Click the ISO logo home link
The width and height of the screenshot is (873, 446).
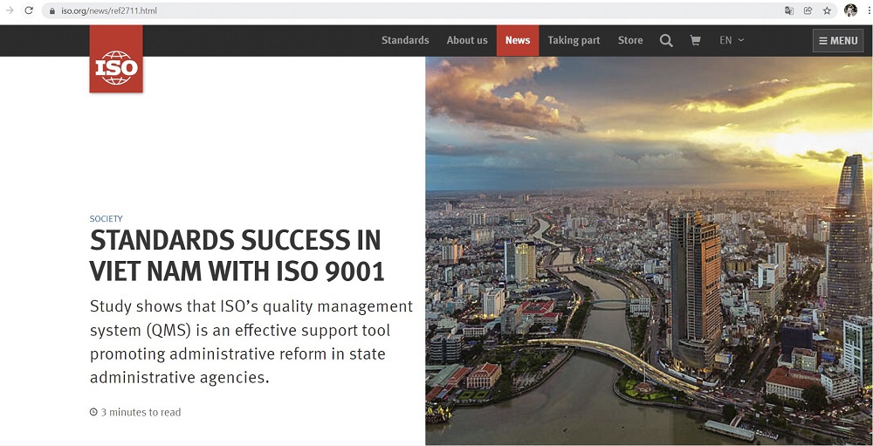pyautogui.click(x=116, y=58)
